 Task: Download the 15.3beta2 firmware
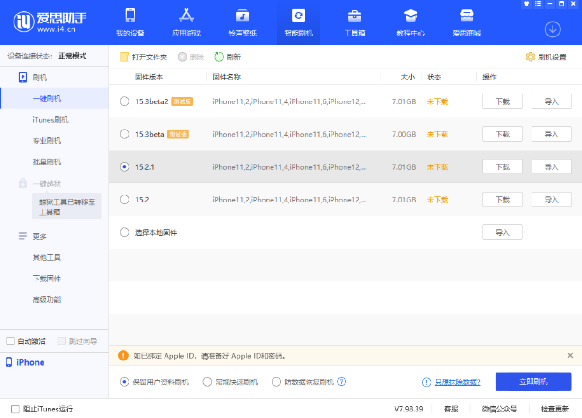point(503,101)
